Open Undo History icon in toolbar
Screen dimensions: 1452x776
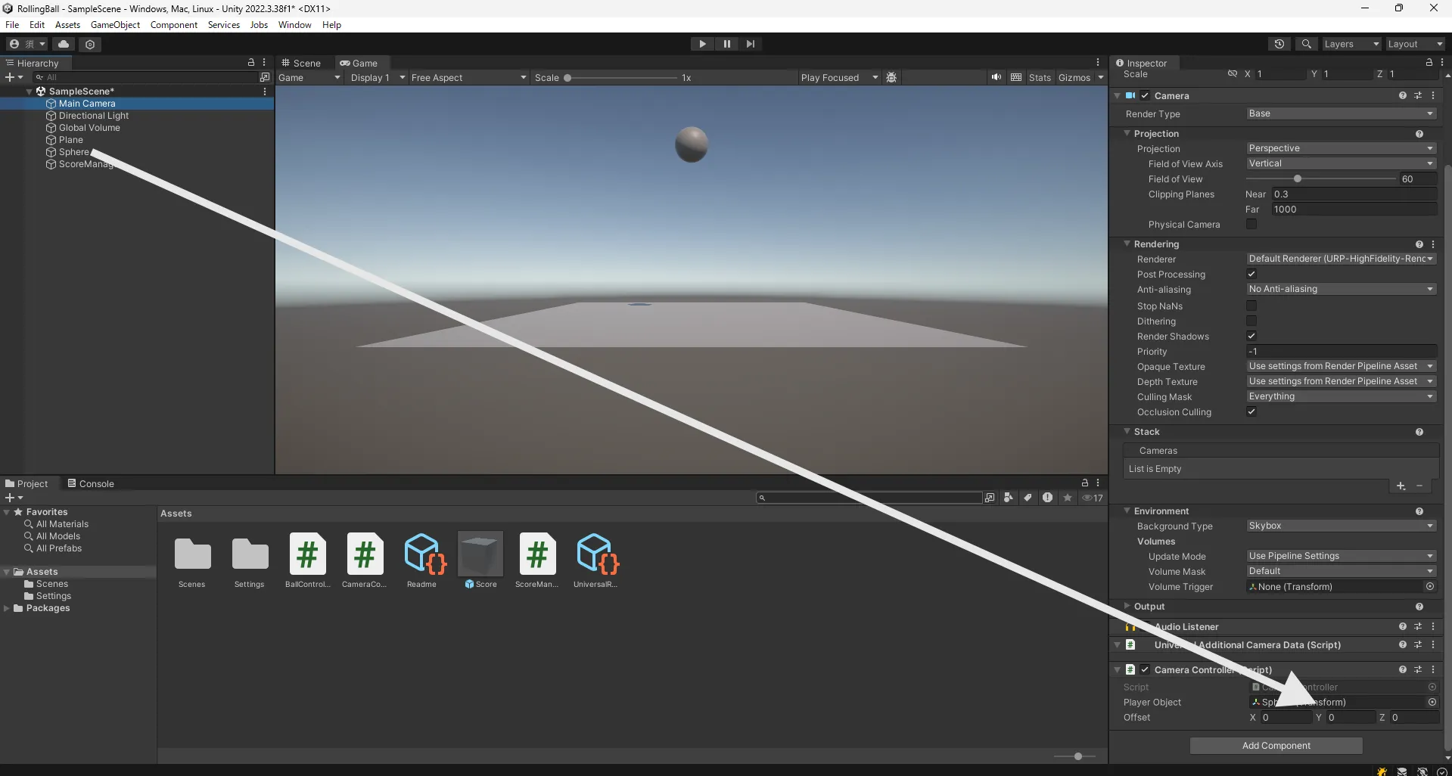click(1279, 44)
